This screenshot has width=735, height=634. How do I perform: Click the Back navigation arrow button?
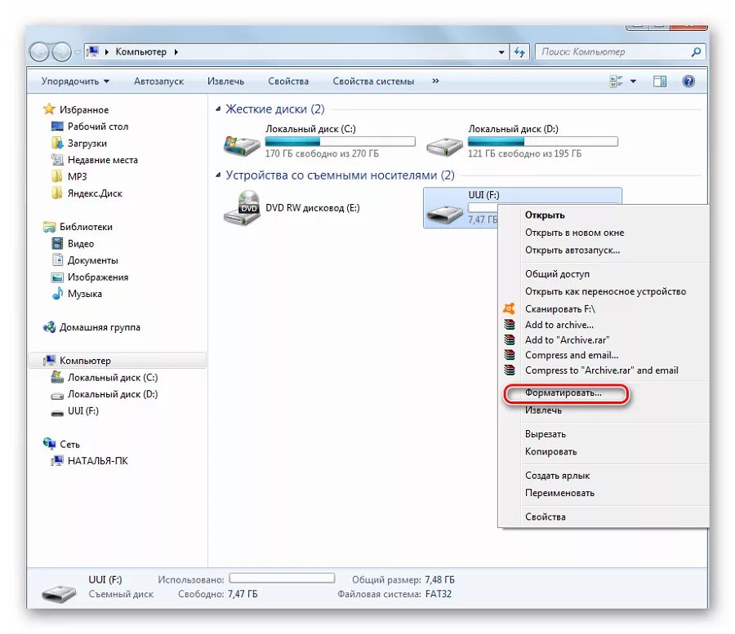coord(40,52)
